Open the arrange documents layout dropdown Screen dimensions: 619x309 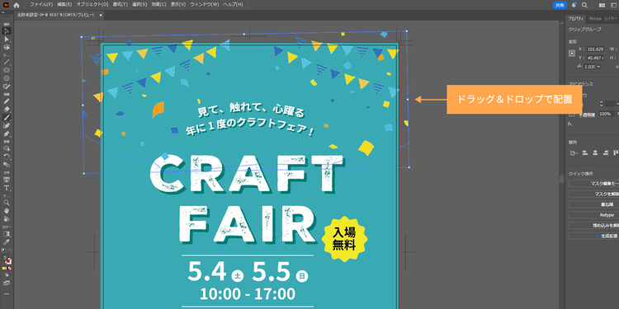[602, 5]
